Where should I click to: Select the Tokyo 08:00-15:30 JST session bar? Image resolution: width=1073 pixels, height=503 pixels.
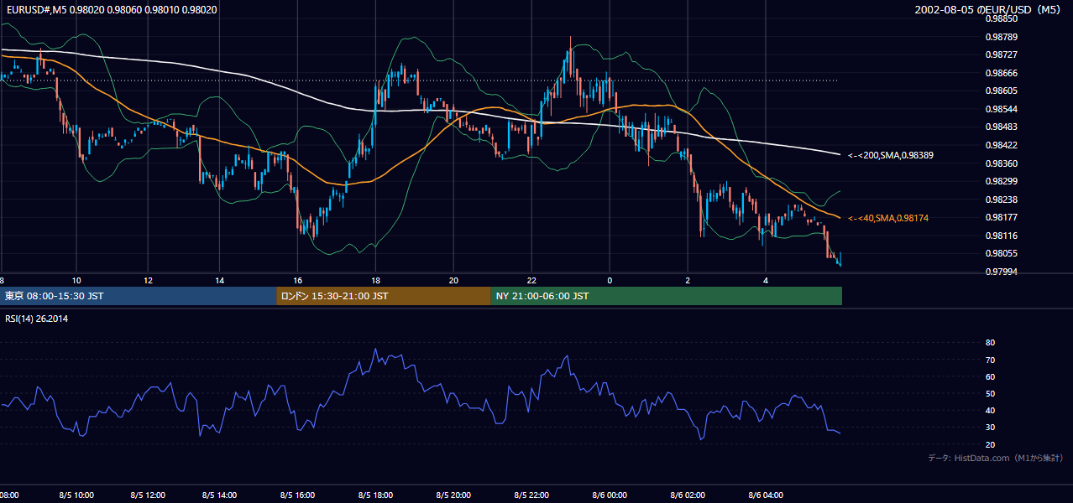139,296
